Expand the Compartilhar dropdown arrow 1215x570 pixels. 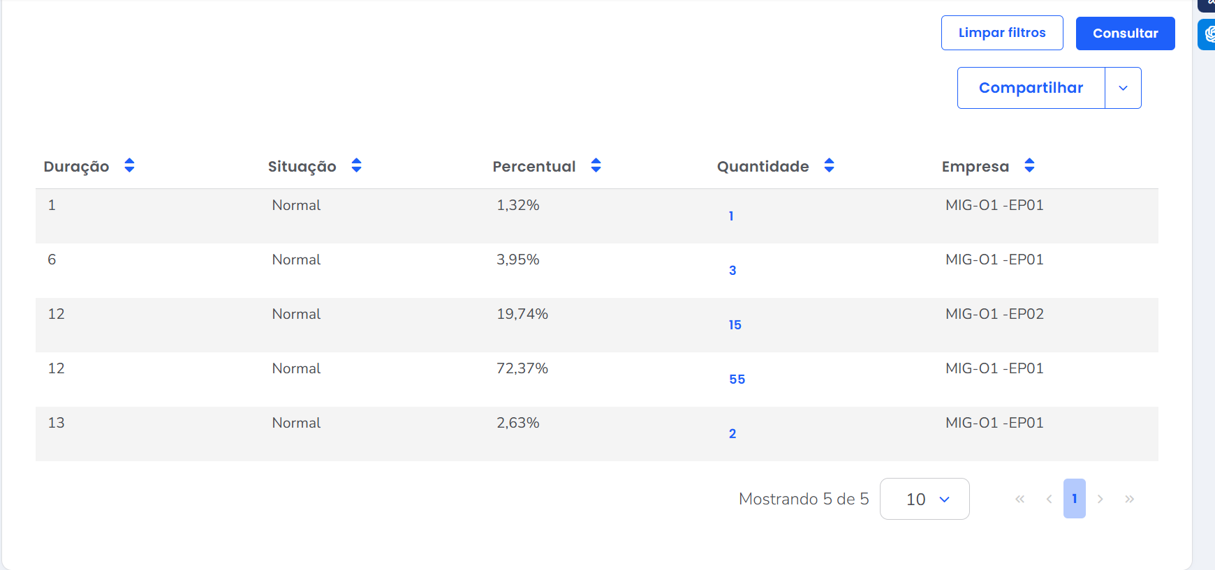pyautogui.click(x=1123, y=88)
